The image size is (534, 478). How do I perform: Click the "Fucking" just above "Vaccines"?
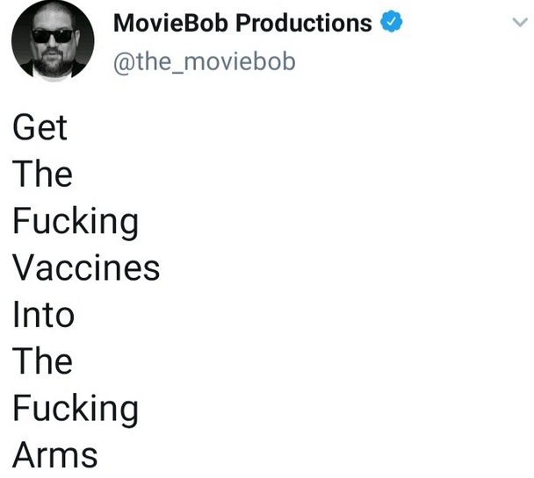(x=76, y=223)
